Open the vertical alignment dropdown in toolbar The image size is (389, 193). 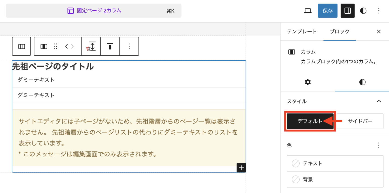[91, 46]
